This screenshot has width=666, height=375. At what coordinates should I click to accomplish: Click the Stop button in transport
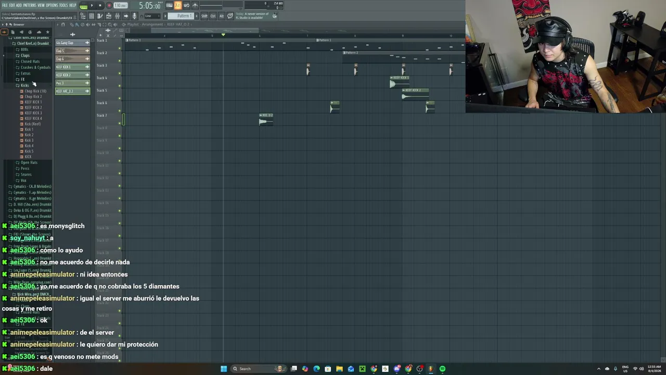(100, 6)
